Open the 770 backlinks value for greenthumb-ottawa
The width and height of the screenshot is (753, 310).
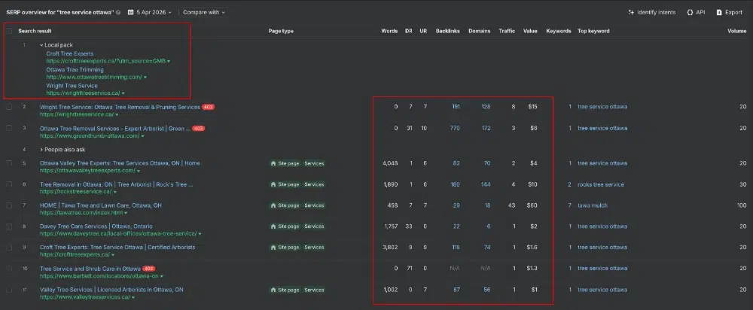pos(456,129)
